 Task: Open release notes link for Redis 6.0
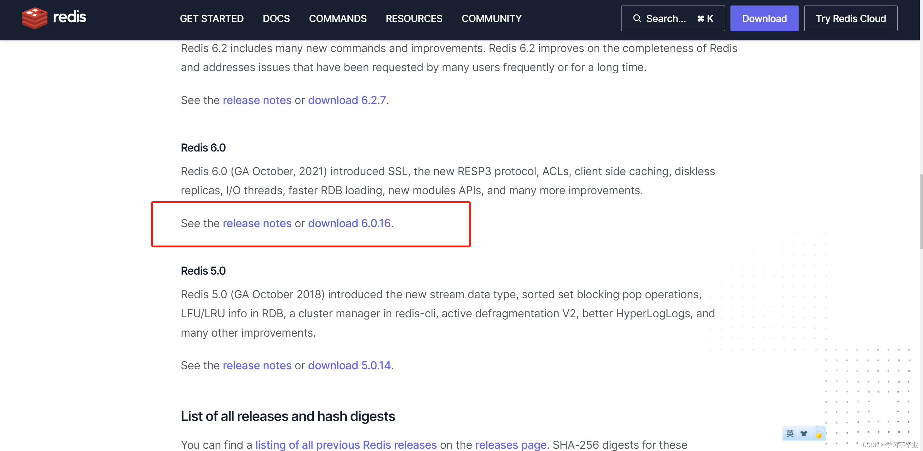(257, 223)
